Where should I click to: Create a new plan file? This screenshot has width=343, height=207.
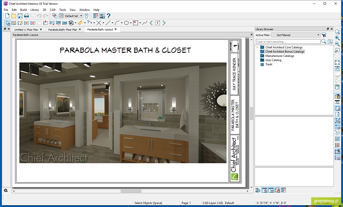7,16
